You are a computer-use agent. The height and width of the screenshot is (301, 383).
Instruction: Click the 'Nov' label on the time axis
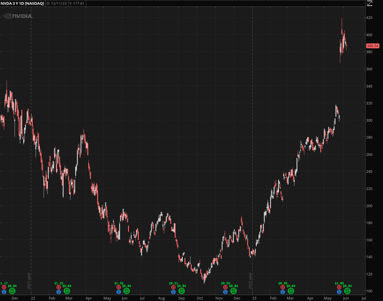(x=219, y=298)
